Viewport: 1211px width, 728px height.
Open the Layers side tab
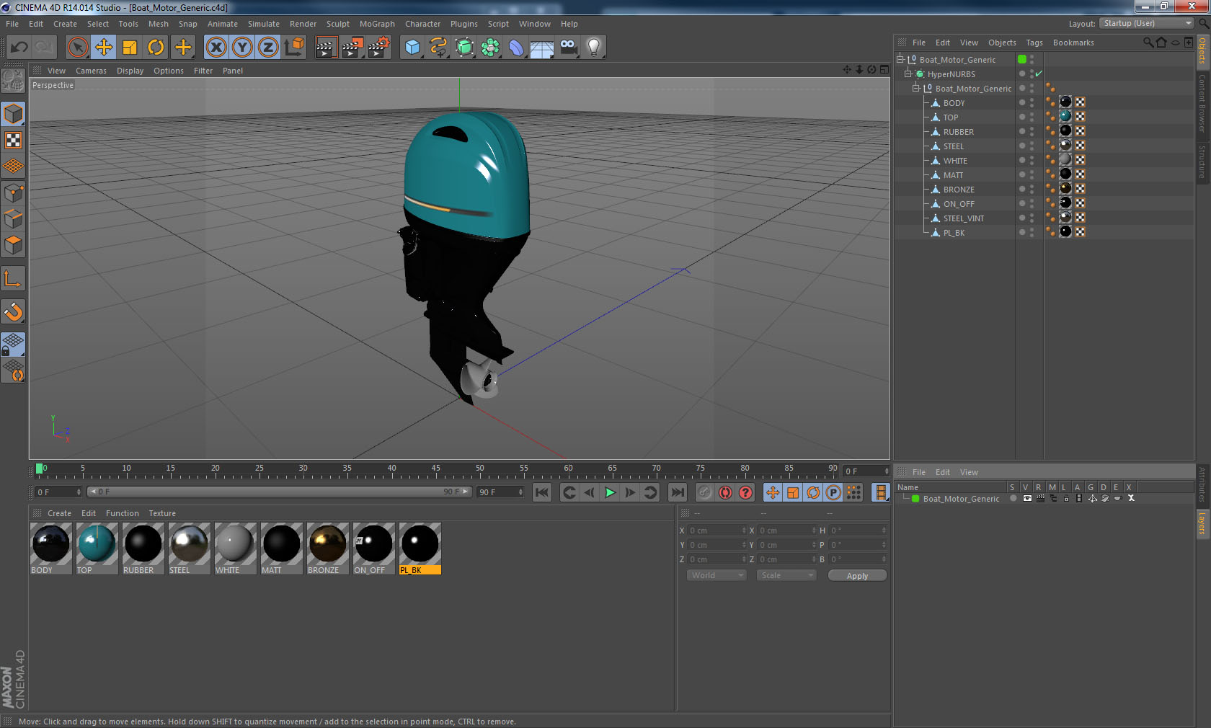(1202, 523)
